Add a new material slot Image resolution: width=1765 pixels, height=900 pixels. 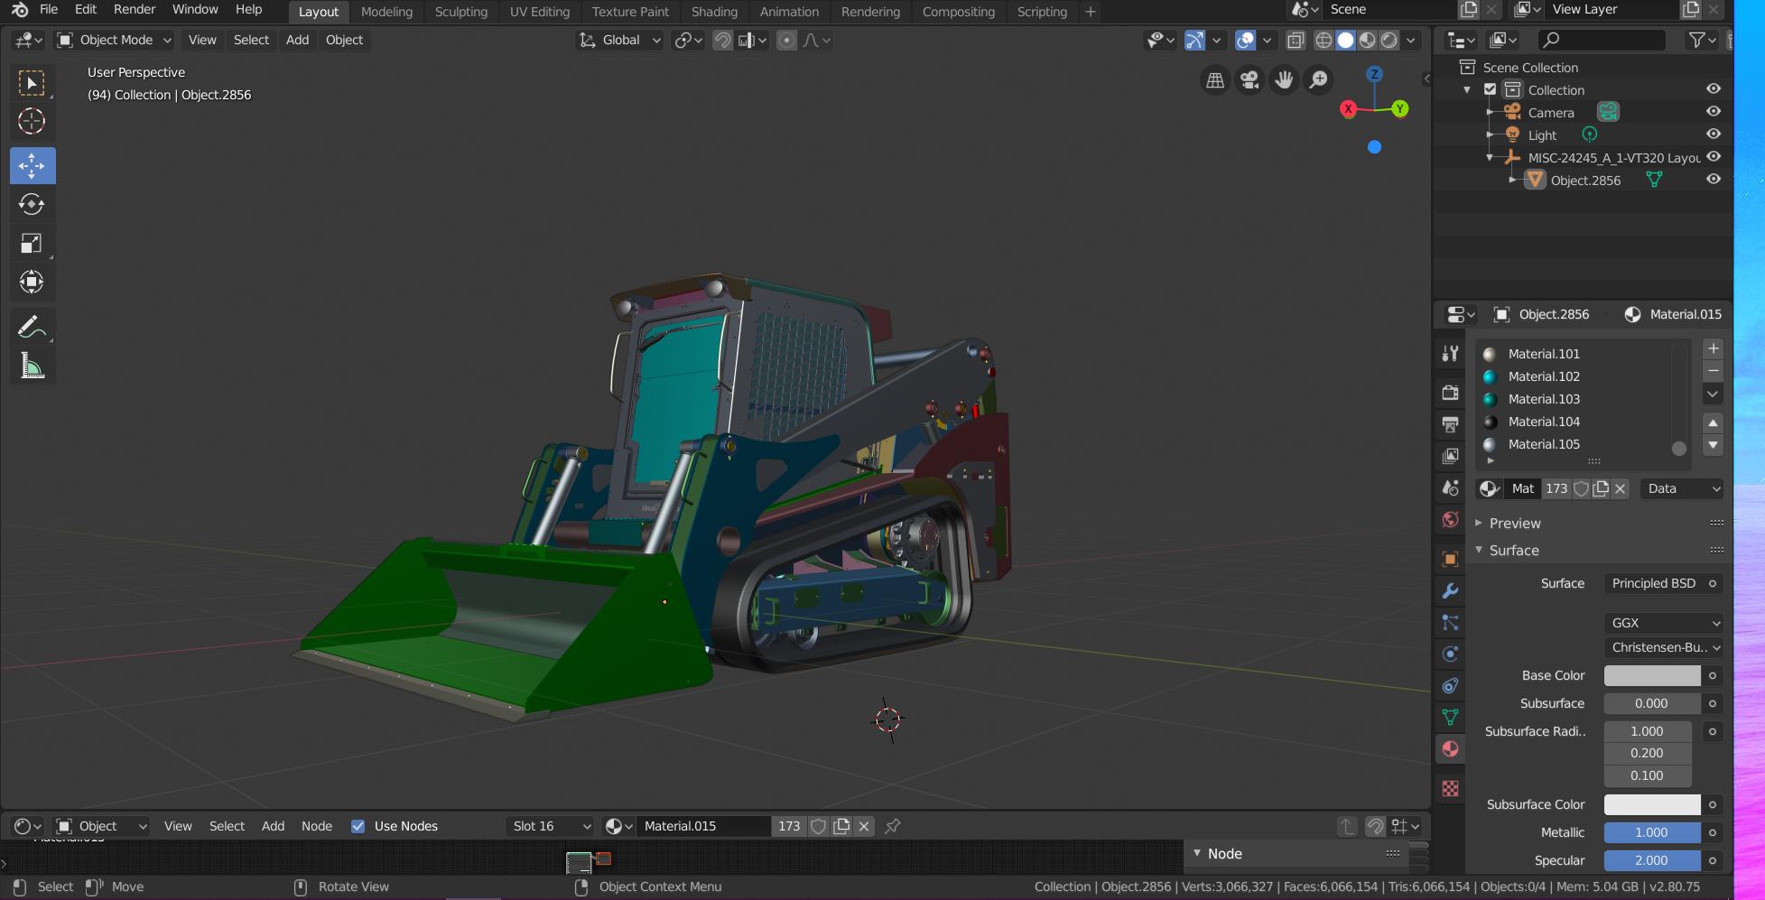tap(1713, 348)
